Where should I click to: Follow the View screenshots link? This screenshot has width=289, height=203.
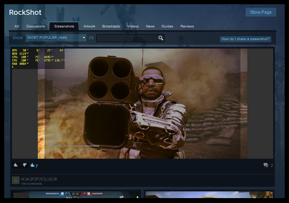31,184
